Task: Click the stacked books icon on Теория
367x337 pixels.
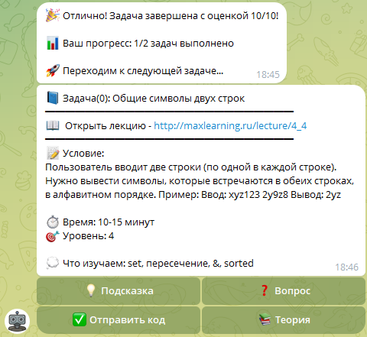Action: click(265, 319)
